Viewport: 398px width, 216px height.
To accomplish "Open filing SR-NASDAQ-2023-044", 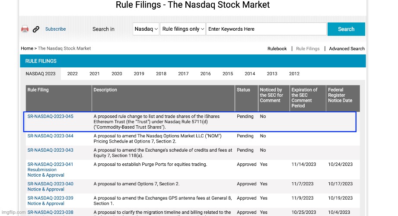I will (x=50, y=136).
